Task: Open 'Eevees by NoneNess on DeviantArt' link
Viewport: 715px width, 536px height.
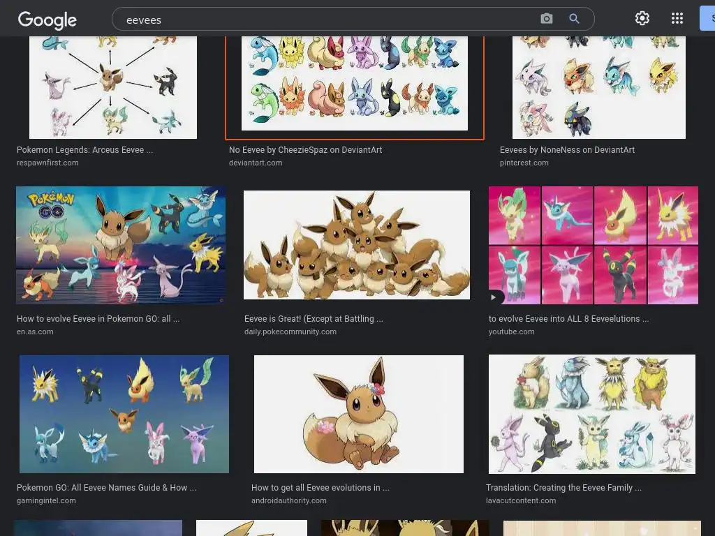Action: coord(567,150)
